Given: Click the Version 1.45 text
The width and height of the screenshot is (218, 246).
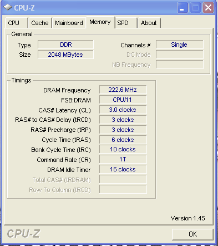Looking at the screenshot, I should pyautogui.click(x=187, y=218).
